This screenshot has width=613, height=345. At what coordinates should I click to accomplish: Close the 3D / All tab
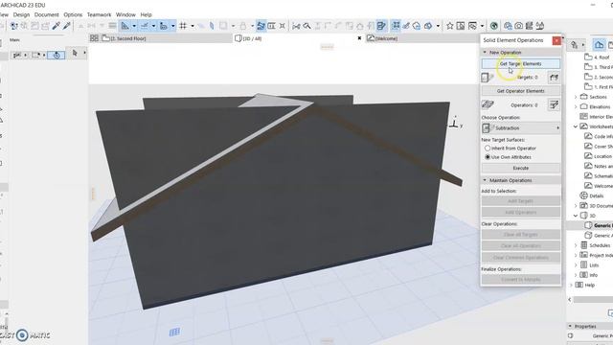(x=359, y=38)
